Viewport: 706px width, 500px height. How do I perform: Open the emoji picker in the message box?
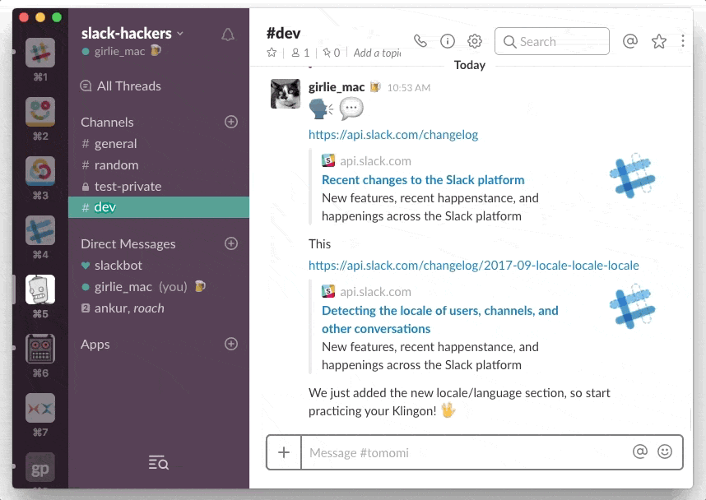point(666,451)
